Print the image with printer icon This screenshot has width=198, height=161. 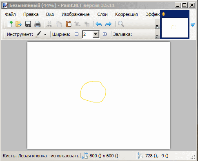pos(38,24)
